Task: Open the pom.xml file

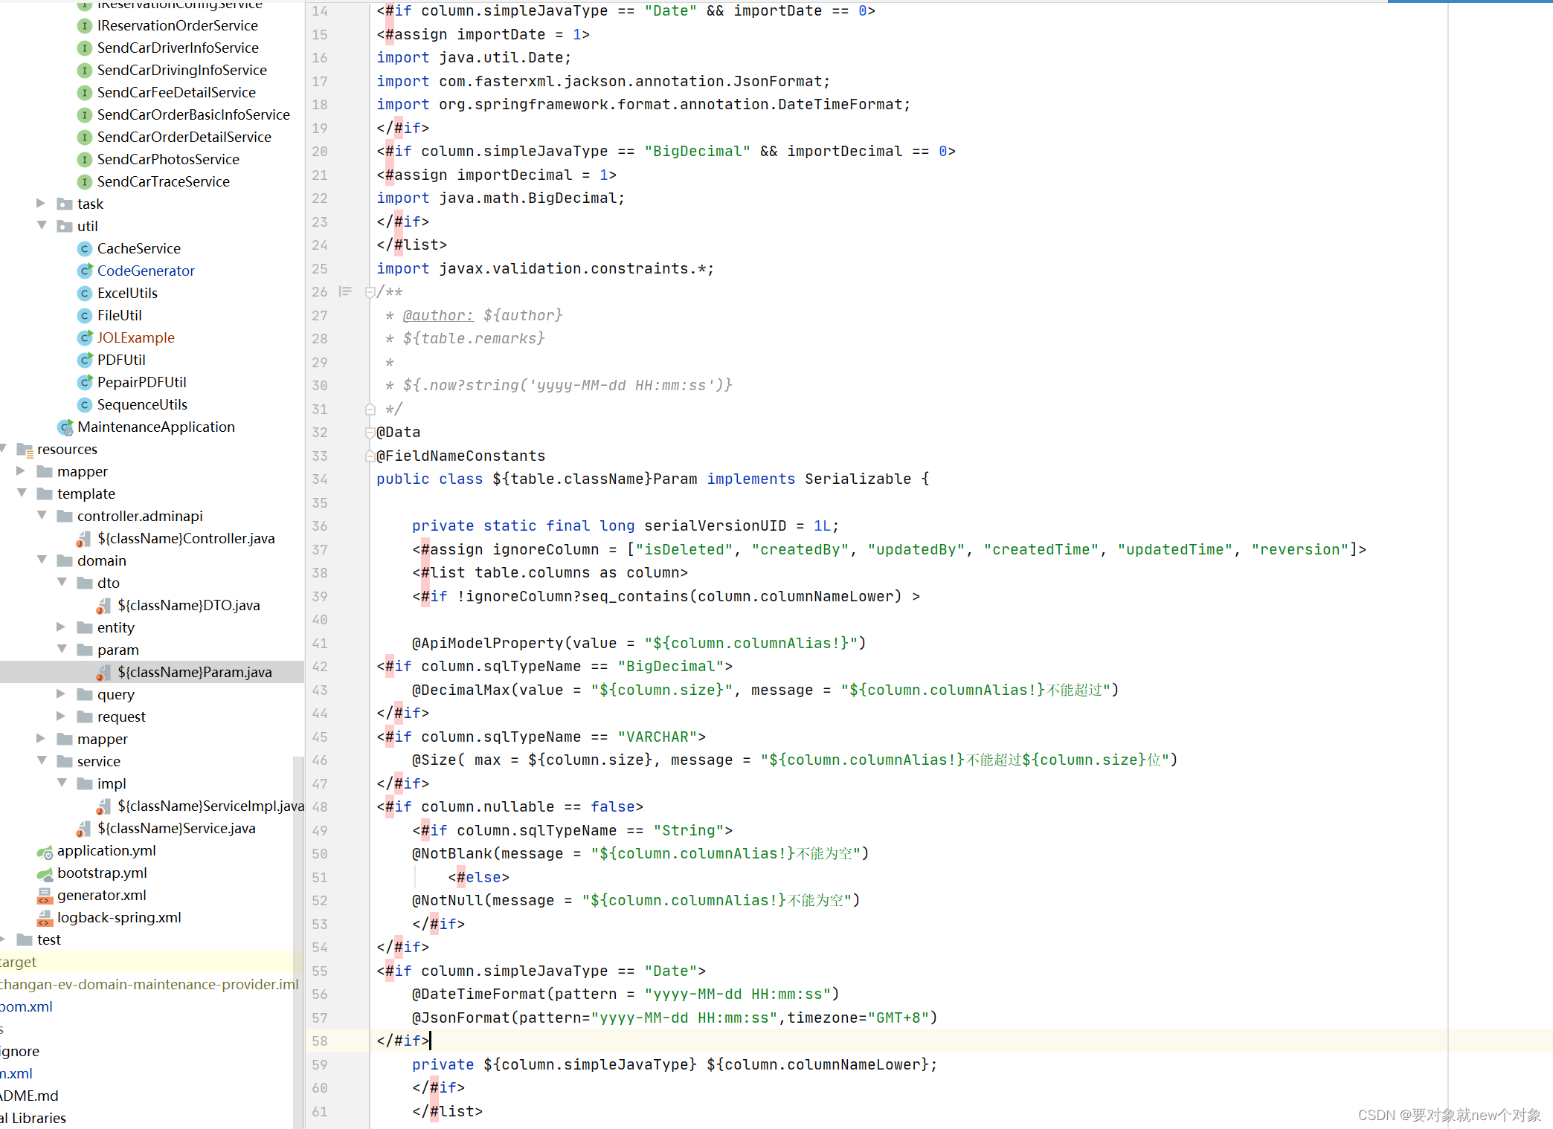Action: [27, 1007]
